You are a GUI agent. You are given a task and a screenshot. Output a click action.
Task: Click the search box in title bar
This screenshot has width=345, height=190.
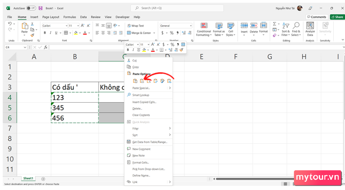pyautogui.click(x=177, y=8)
